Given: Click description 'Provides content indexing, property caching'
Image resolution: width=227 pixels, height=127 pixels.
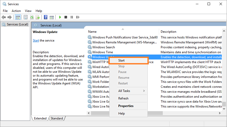Looking at the screenshot, I should pos(191,47).
